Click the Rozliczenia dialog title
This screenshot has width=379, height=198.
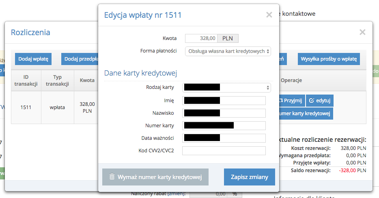click(30, 32)
